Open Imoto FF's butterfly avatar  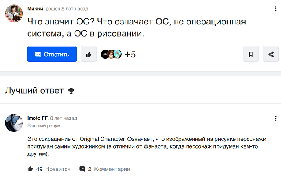13,122
